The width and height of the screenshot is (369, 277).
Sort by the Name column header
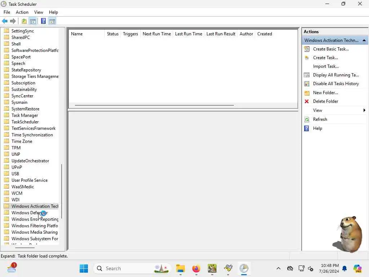pyautogui.click(x=86, y=34)
